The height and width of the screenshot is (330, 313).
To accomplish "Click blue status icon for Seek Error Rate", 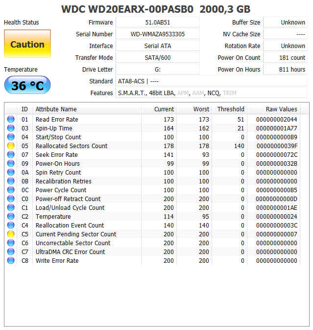I will tap(11, 154).
